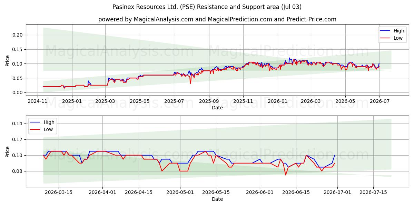Click the '0.15' y-axis value on top chart
Screen dimensions: 414x207
tap(18, 49)
